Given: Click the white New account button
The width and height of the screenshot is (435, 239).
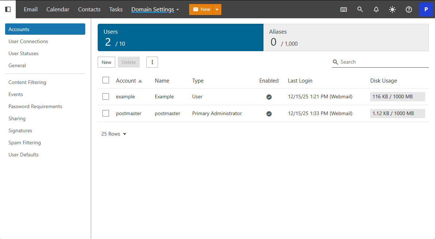Looking at the screenshot, I should (106, 62).
